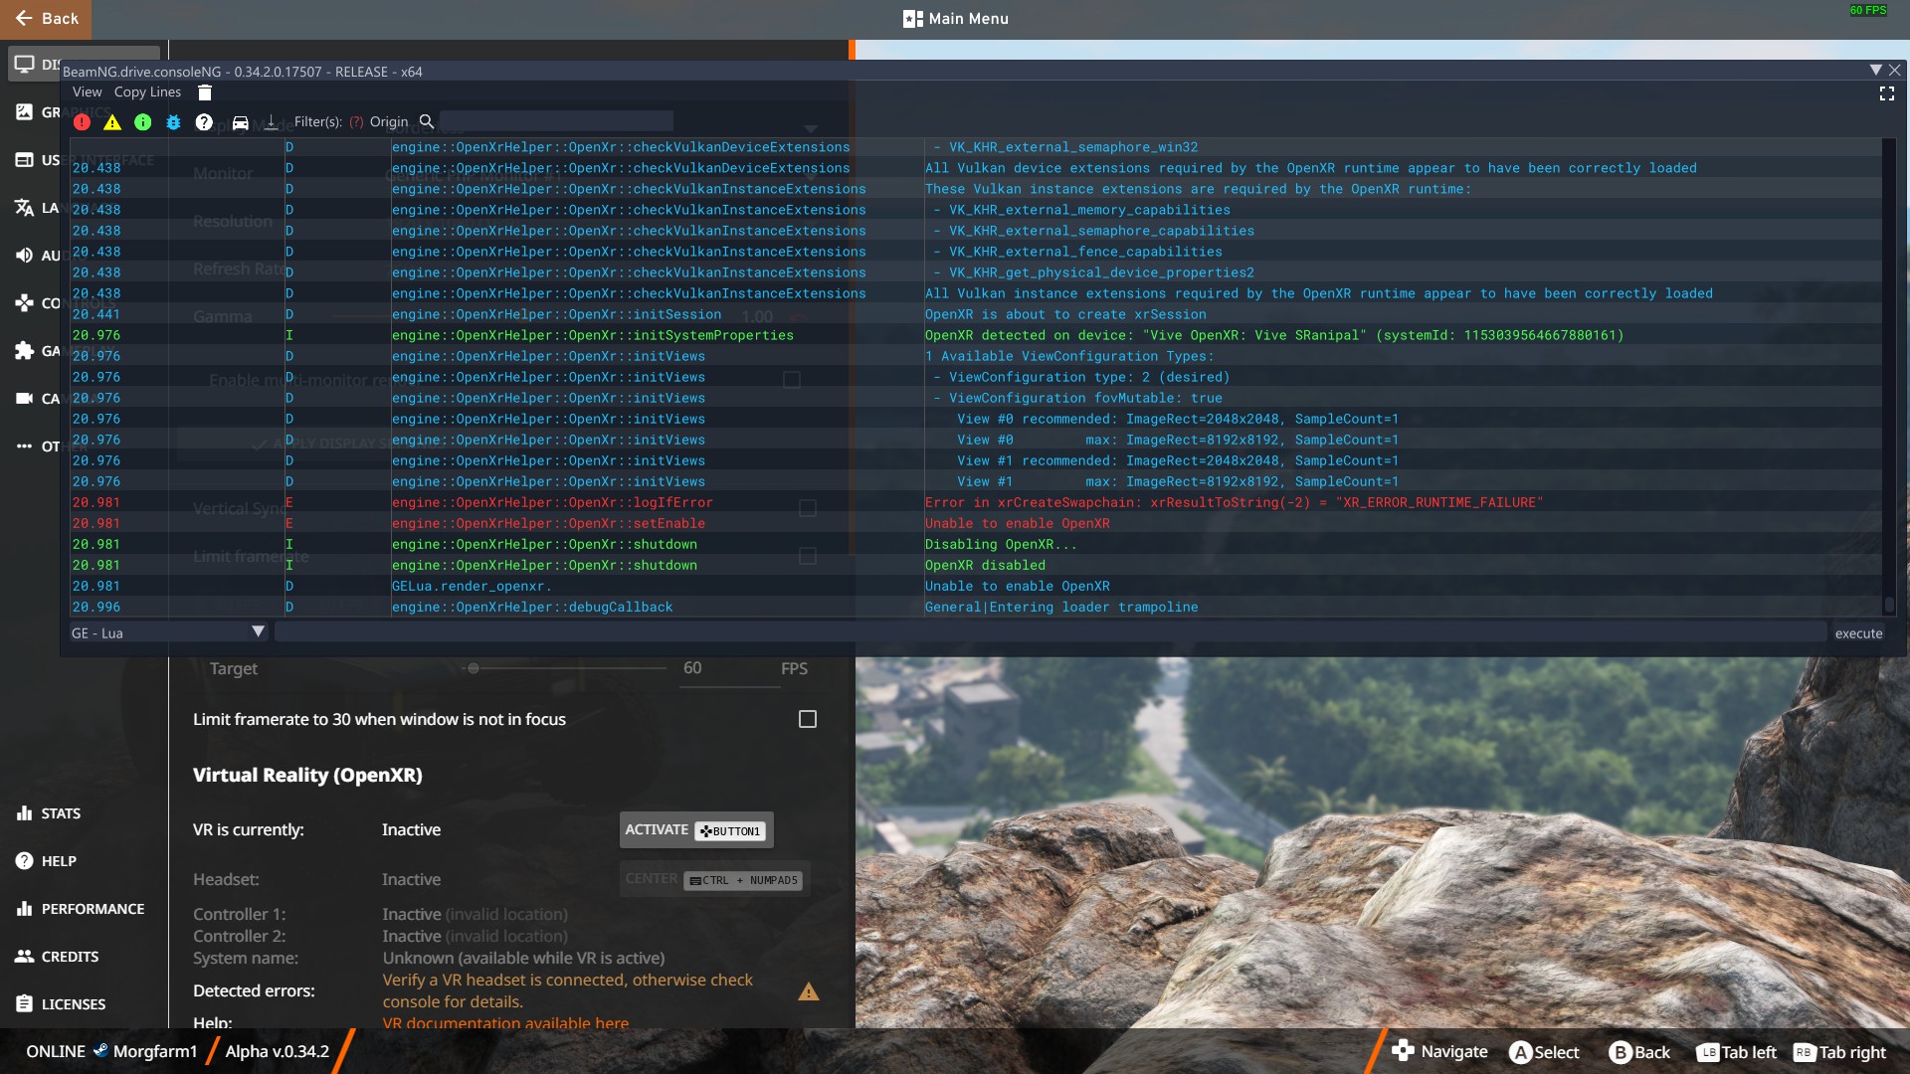
Task: Open Graphics settings image icon
Action: pos(24,112)
